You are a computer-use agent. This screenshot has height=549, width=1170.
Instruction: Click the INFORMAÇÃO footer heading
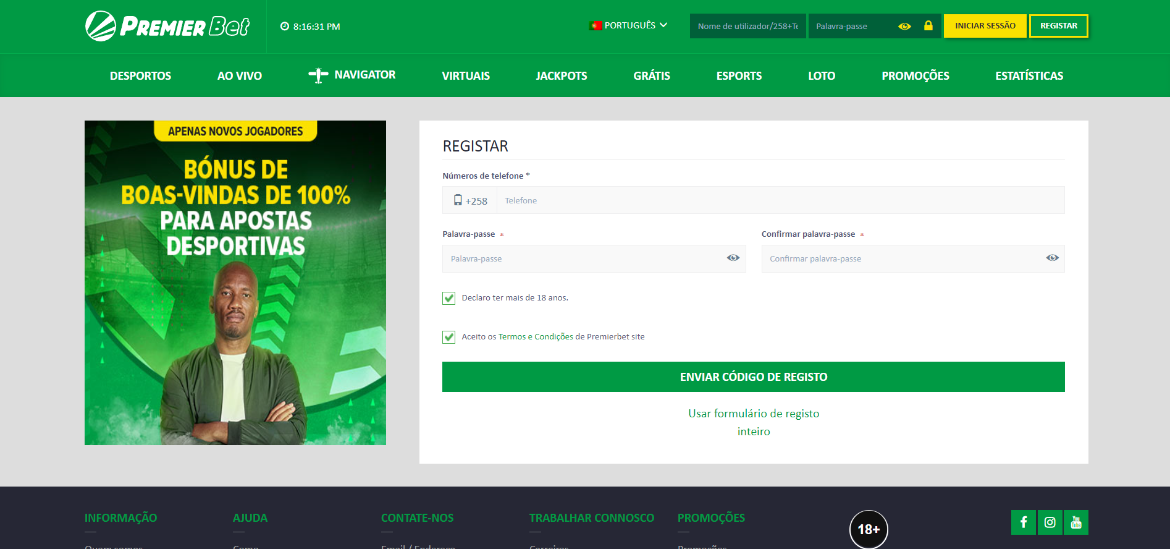tap(120, 518)
